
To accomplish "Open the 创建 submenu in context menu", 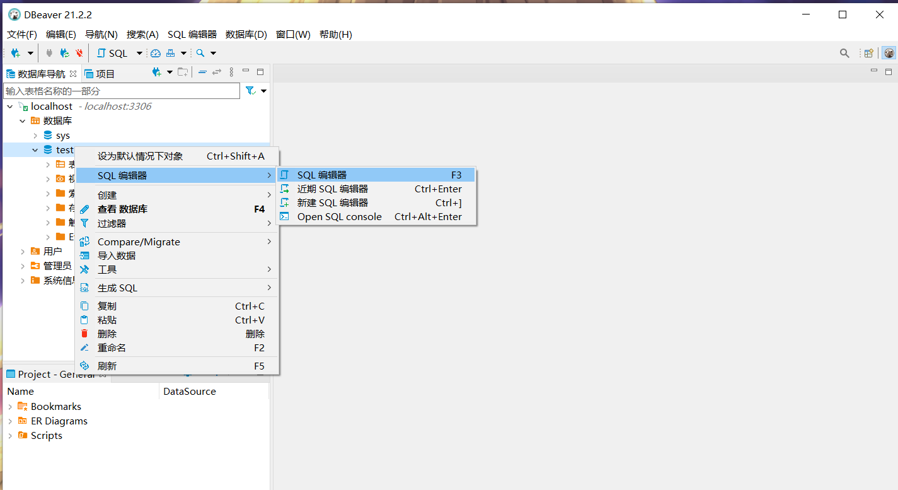I will [176, 195].
